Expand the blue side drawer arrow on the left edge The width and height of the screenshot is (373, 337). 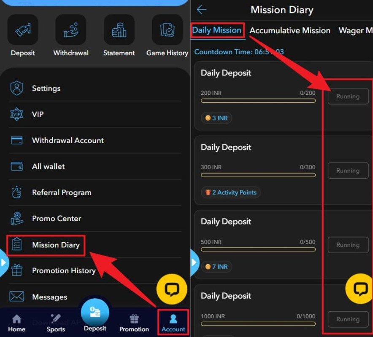coord(4,263)
